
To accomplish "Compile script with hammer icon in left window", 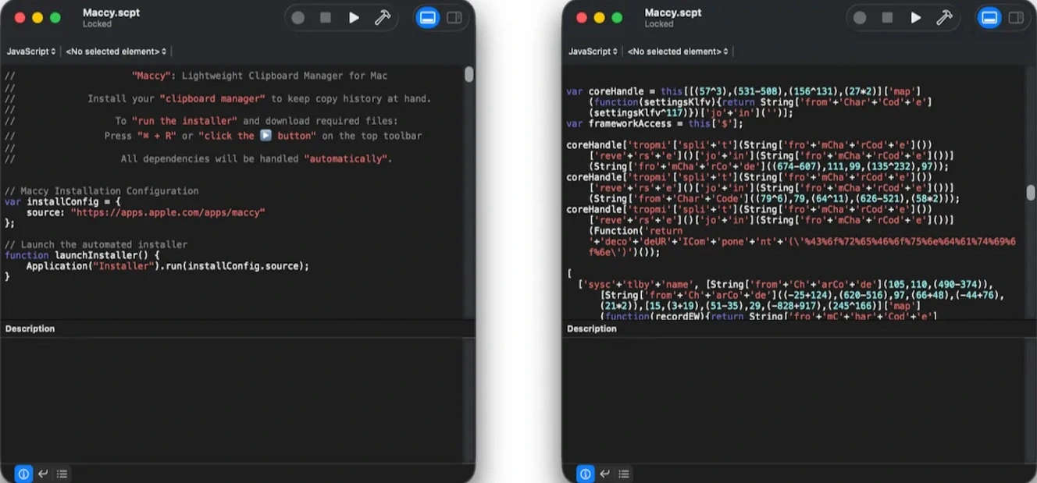I will click(382, 18).
